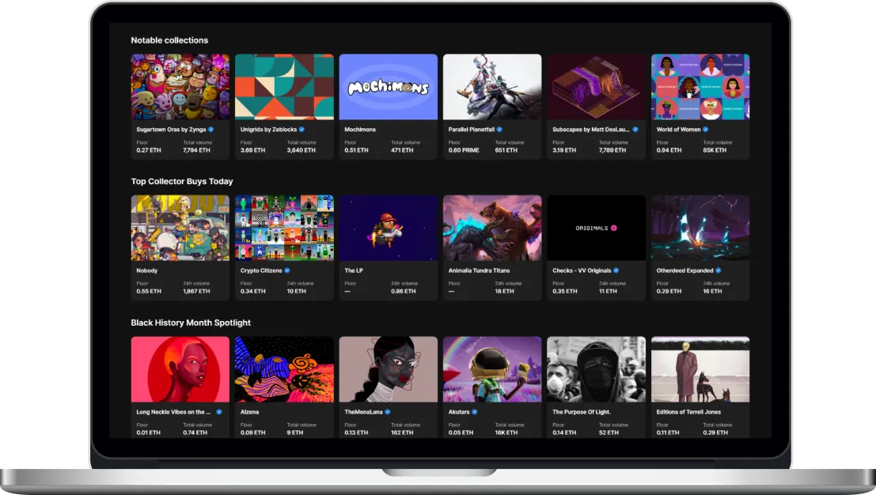Image resolution: width=876 pixels, height=495 pixels.
Task: Visit the Akutars collection name
Action: click(459, 412)
